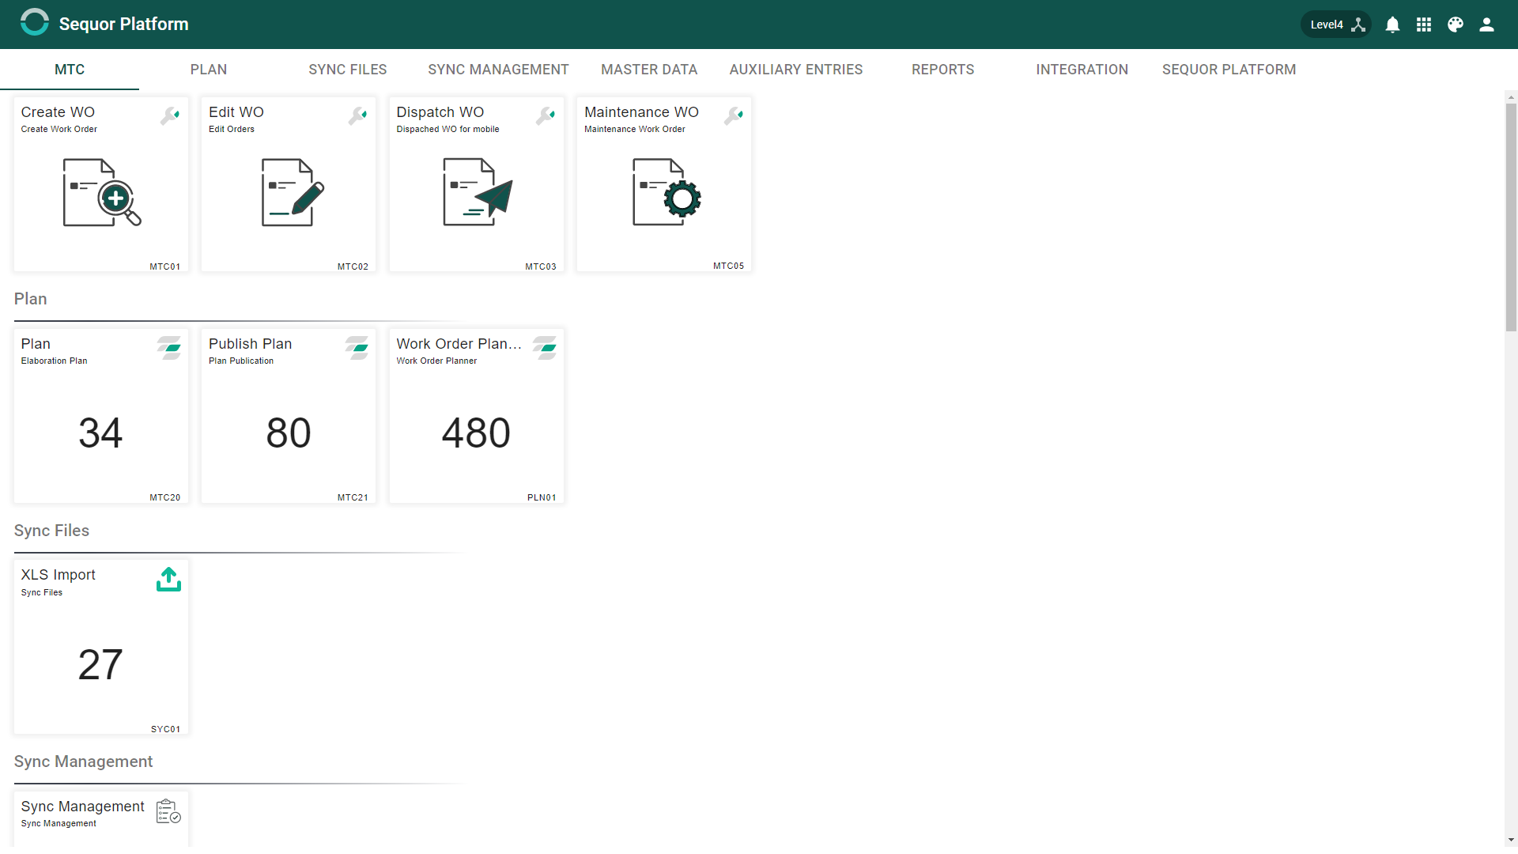The width and height of the screenshot is (1518, 854).
Task: Click the wrench icon on Maintenance WO card
Action: (x=734, y=115)
